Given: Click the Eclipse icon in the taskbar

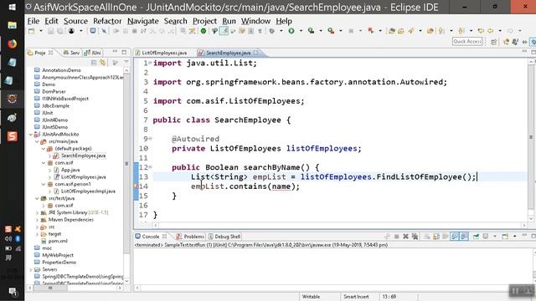Looking at the screenshot, I should (x=12, y=99).
